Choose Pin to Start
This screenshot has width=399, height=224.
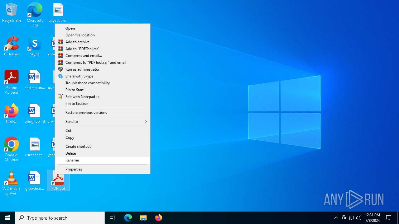point(103,90)
